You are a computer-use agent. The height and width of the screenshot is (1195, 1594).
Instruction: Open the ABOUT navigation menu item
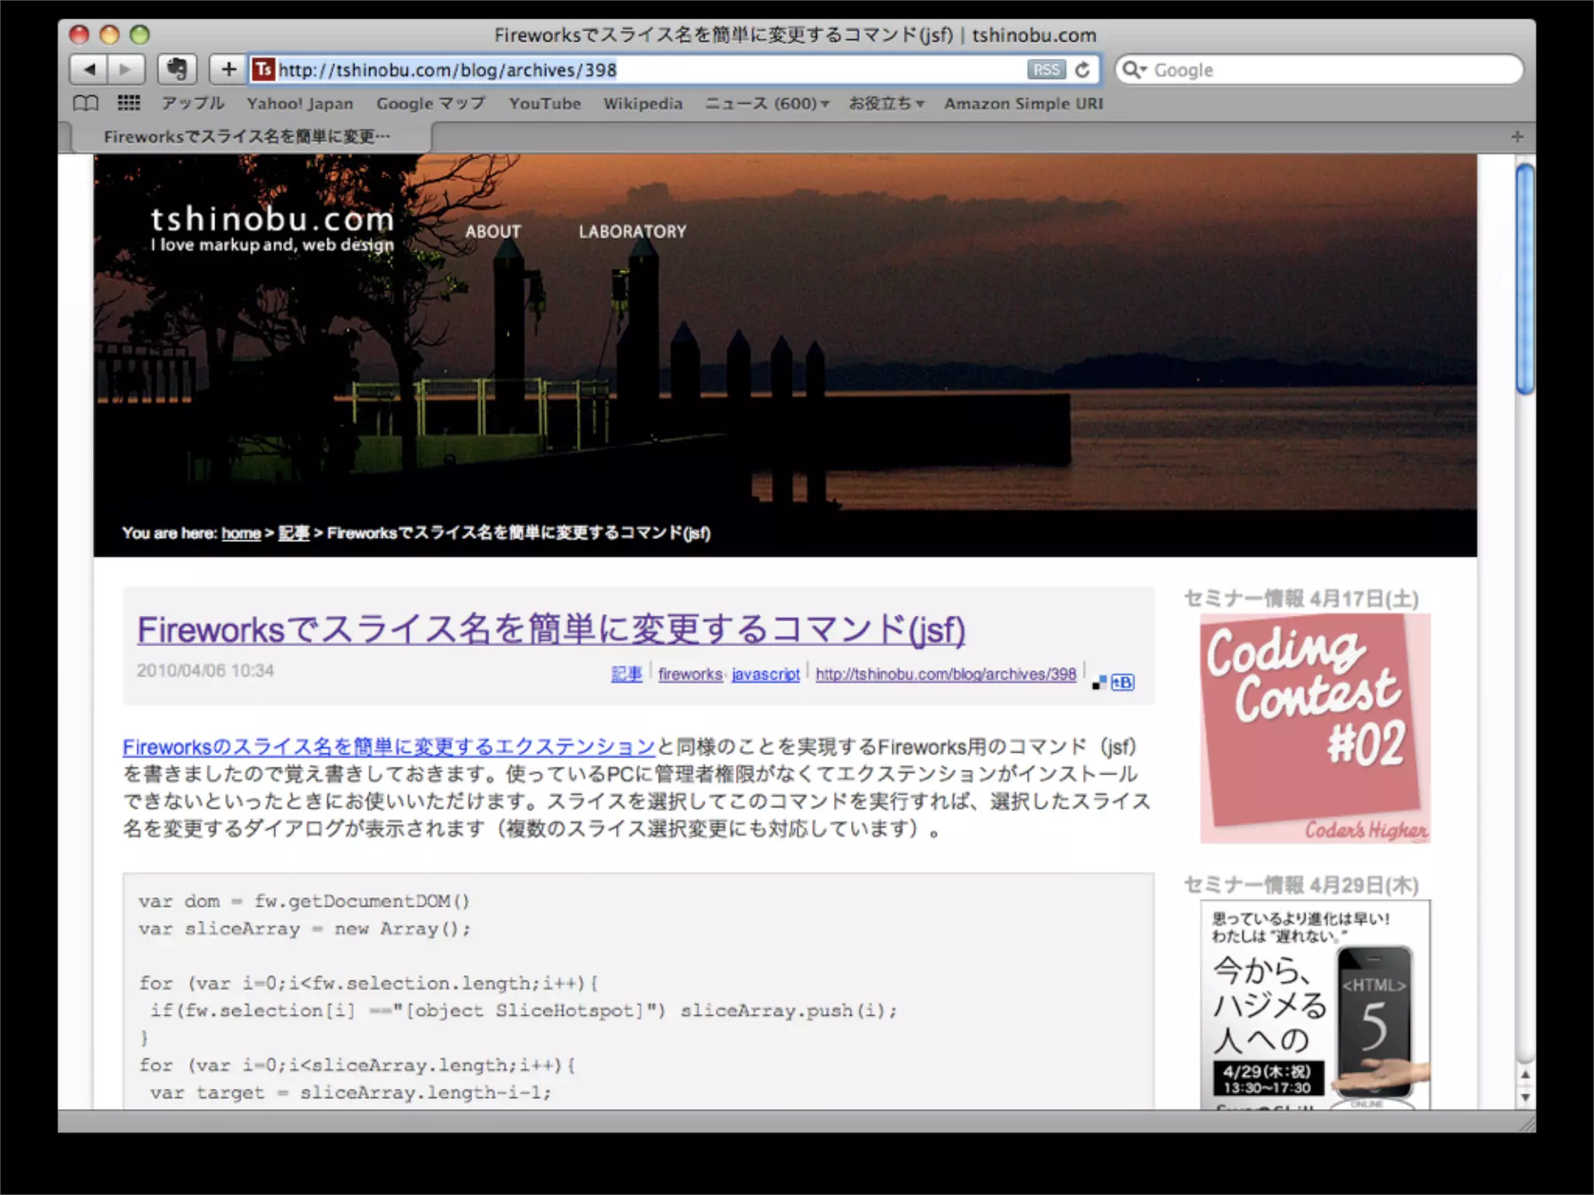coord(493,232)
